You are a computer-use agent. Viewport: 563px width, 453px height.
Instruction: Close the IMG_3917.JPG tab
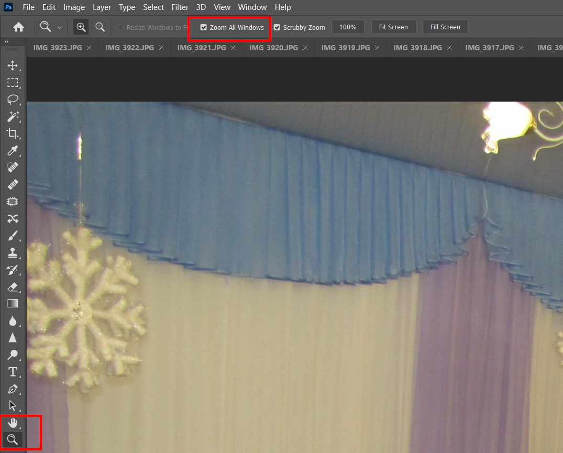pyautogui.click(x=521, y=48)
